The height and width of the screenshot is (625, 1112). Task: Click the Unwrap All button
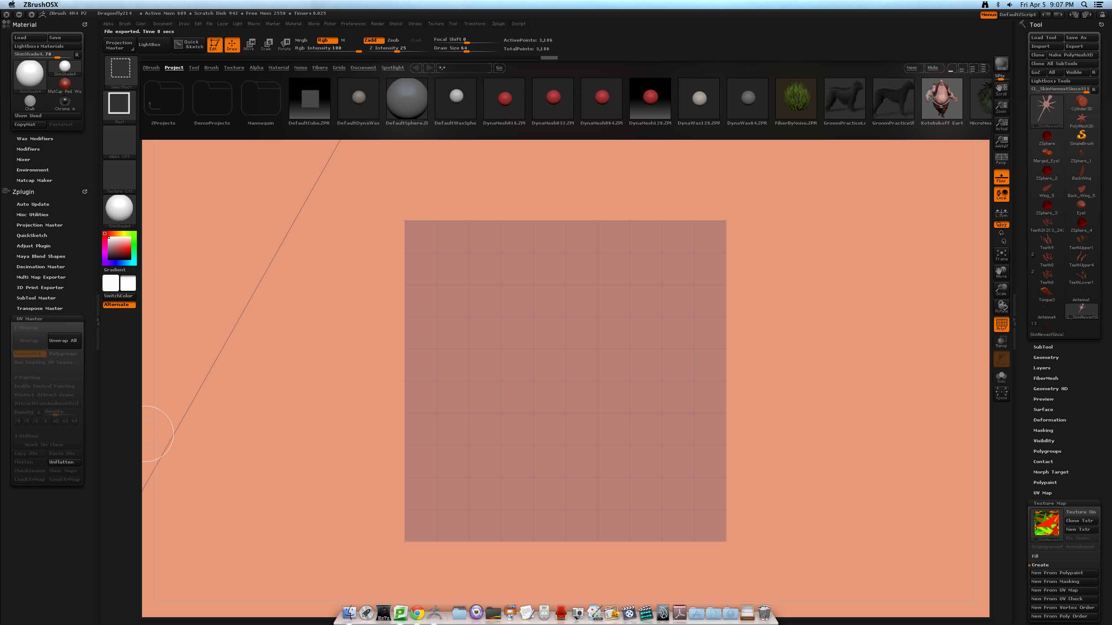[63, 341]
